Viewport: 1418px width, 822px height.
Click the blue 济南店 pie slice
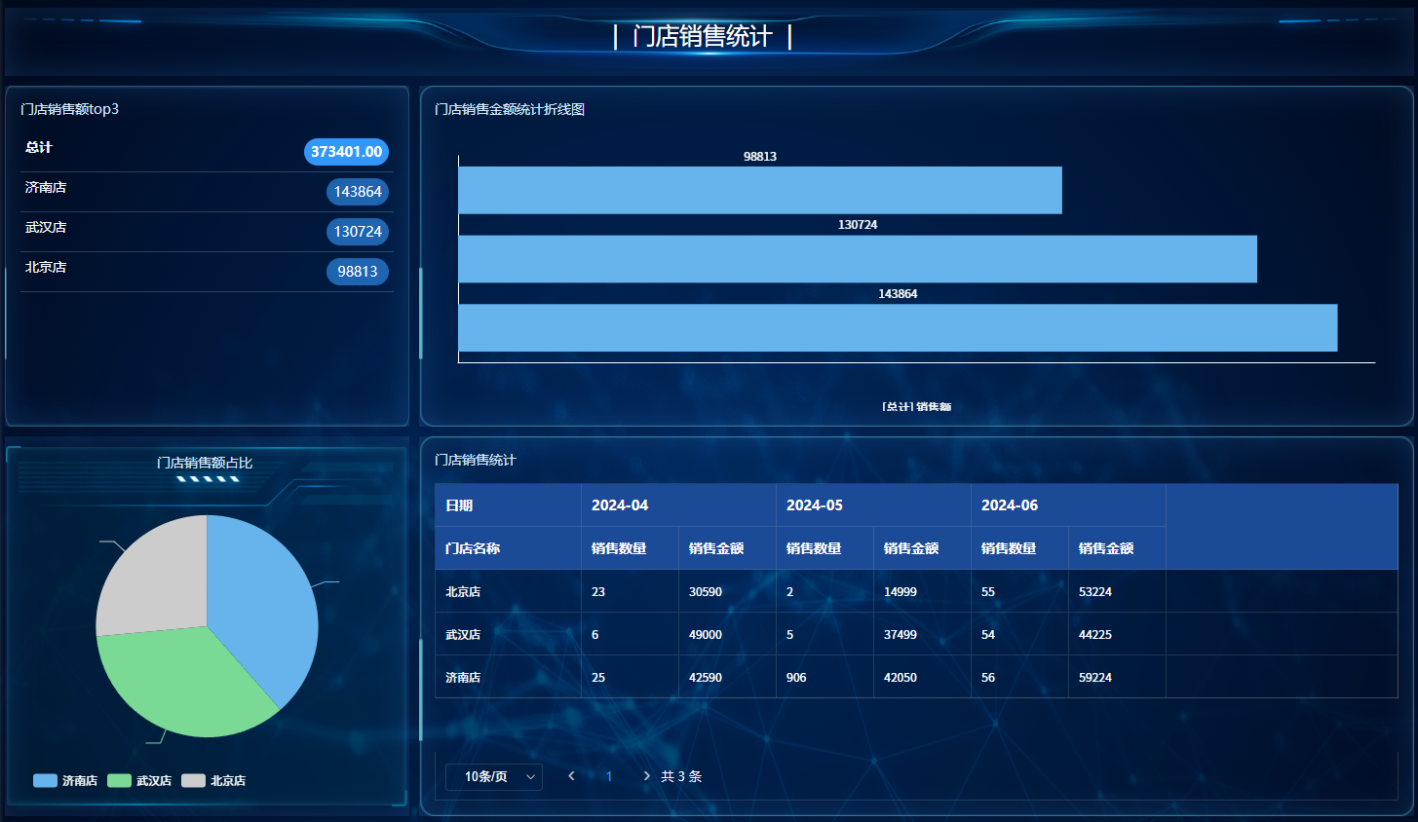263,604
